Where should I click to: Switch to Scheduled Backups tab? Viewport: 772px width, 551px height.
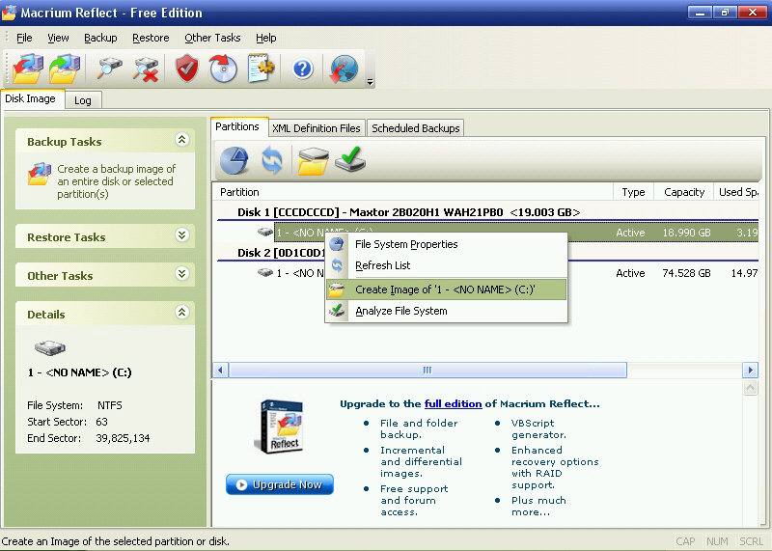point(416,128)
